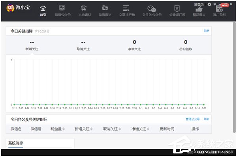
Task: Open the 关注的公众号 WeChat bubble icon
Action: pos(152,9)
